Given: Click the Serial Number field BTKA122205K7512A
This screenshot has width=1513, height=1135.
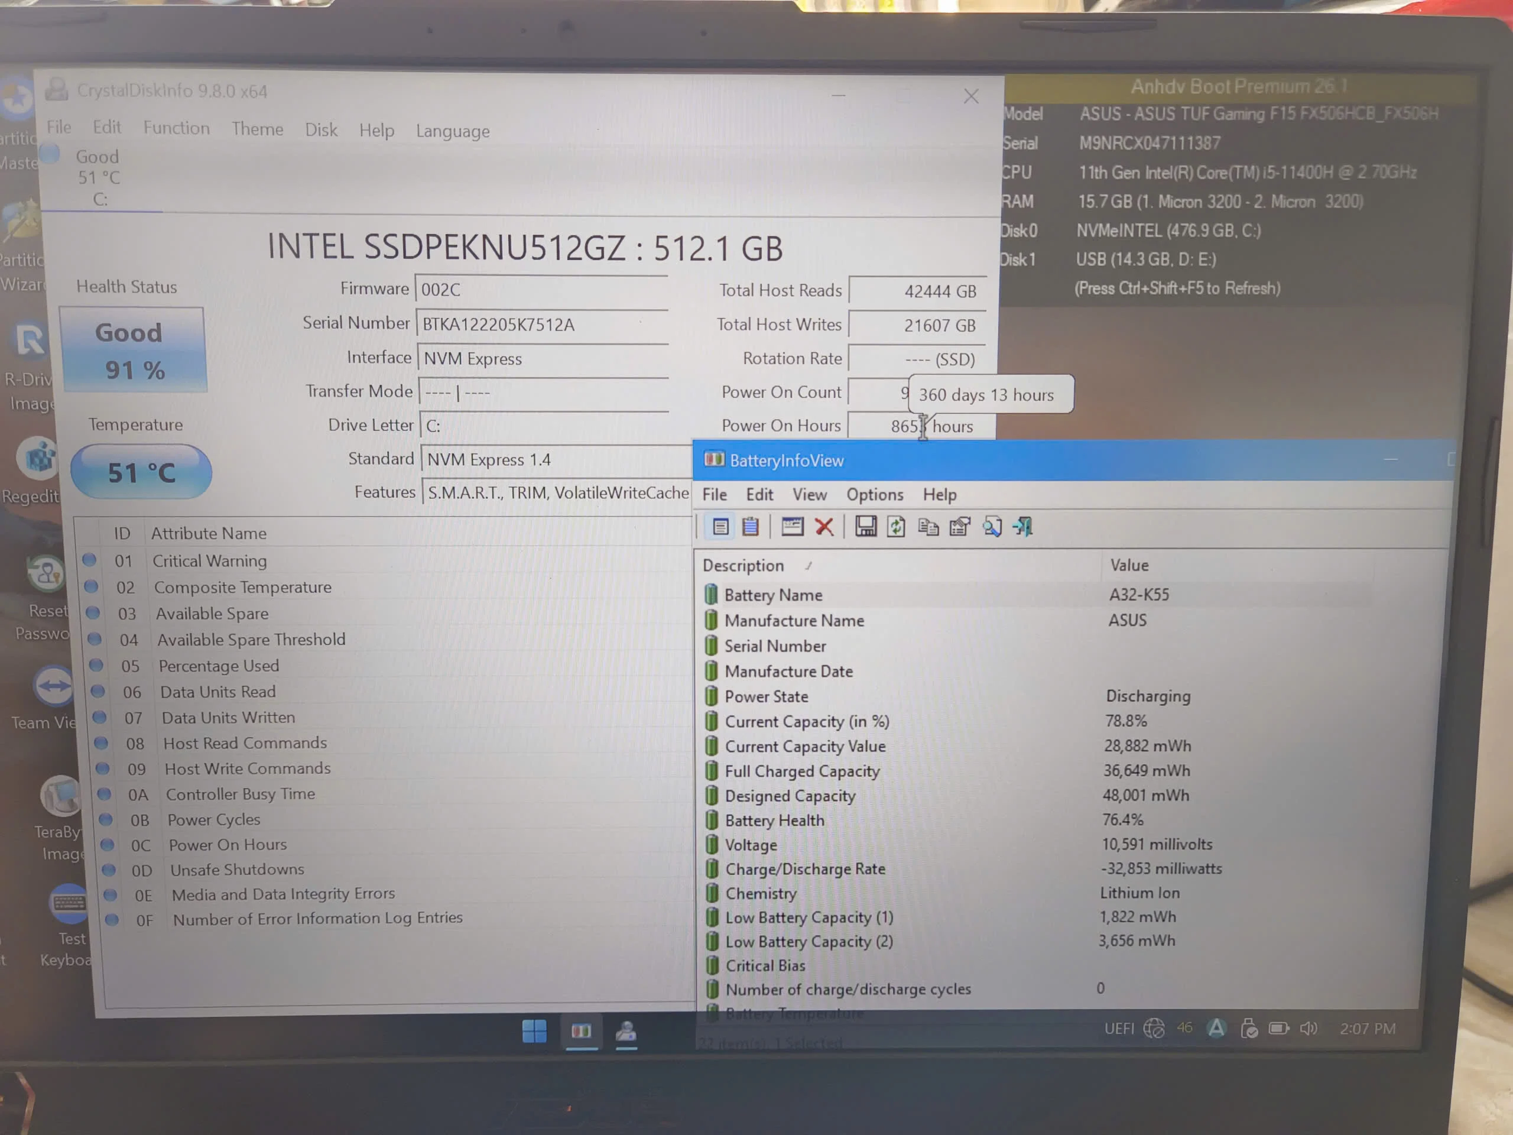Looking at the screenshot, I should pos(543,325).
